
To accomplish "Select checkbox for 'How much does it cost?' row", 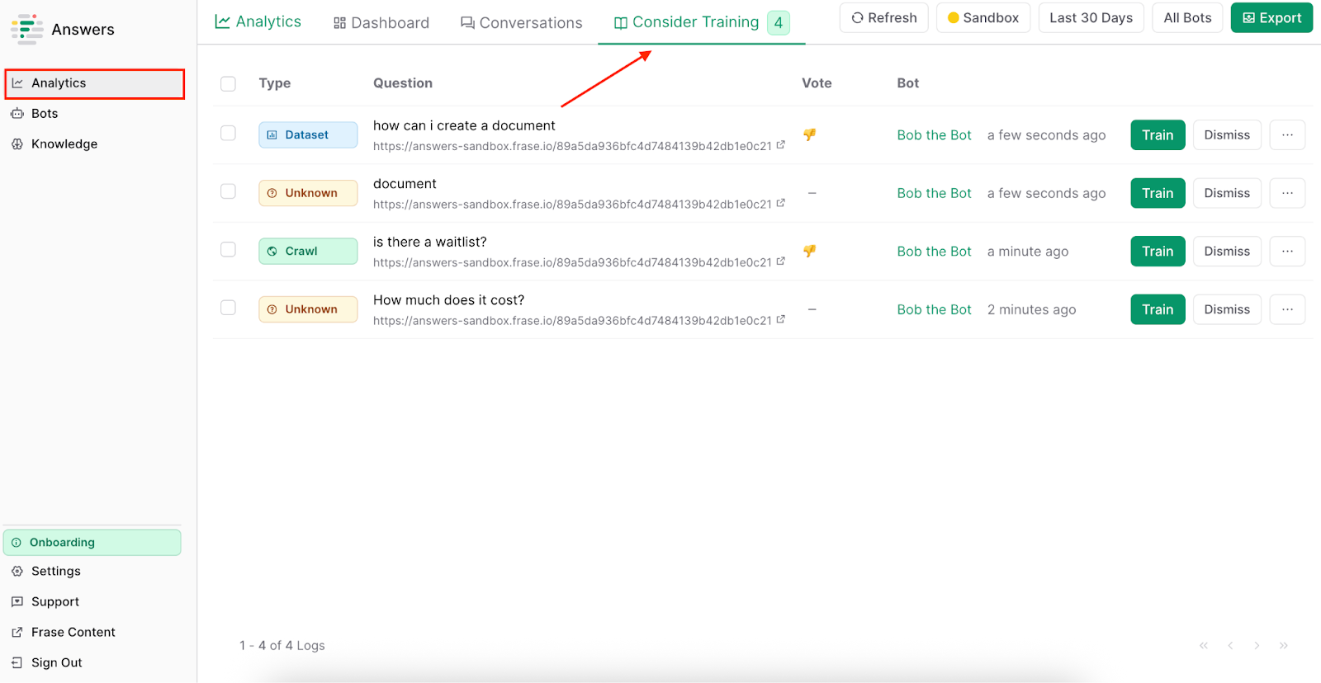I will pos(229,308).
